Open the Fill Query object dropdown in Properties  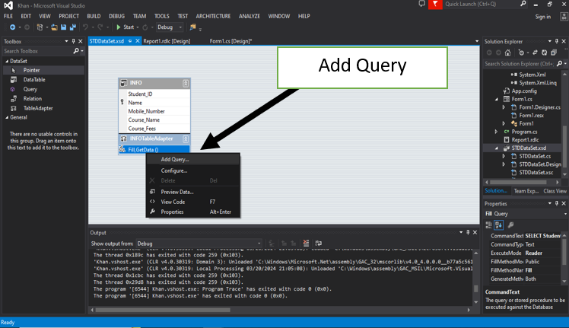[565, 214]
